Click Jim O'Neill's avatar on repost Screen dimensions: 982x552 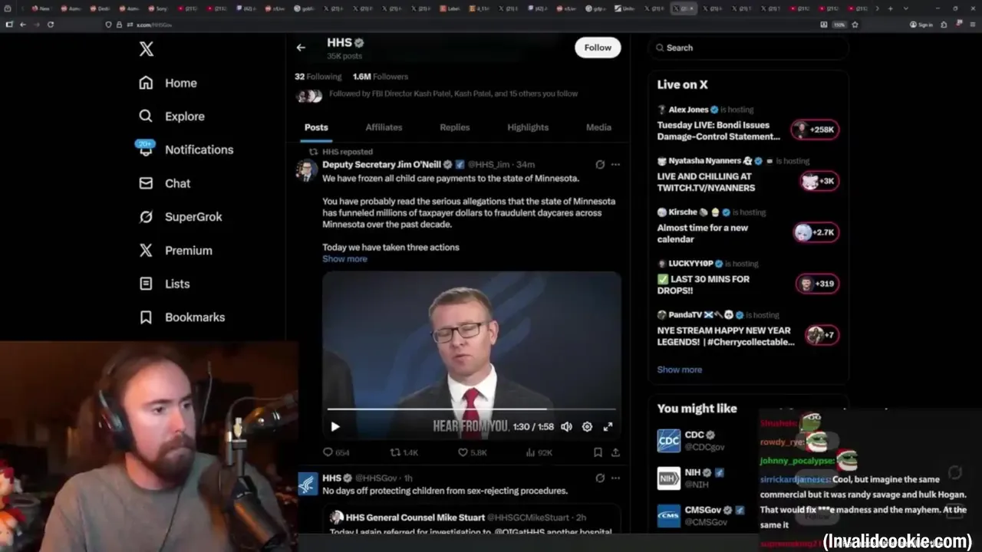pos(307,170)
